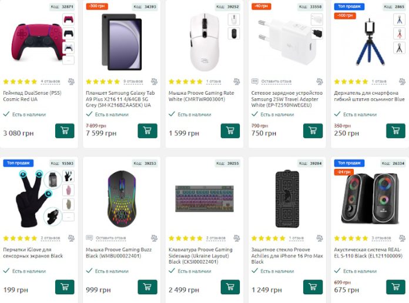Click compare icon for Proove Achilles glass
The image size is (409, 303).
click(x=320, y=238)
